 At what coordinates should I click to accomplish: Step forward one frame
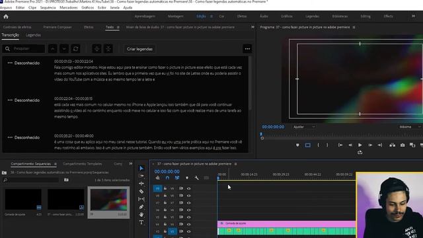370,145
